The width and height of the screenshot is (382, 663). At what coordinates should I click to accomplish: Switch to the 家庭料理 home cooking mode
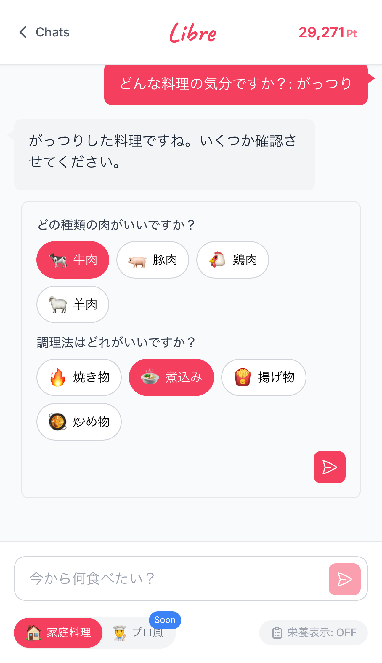point(58,633)
